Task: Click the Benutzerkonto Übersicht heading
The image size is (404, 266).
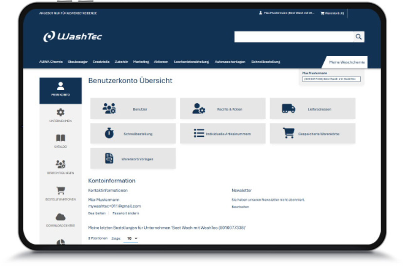Action: pos(130,81)
